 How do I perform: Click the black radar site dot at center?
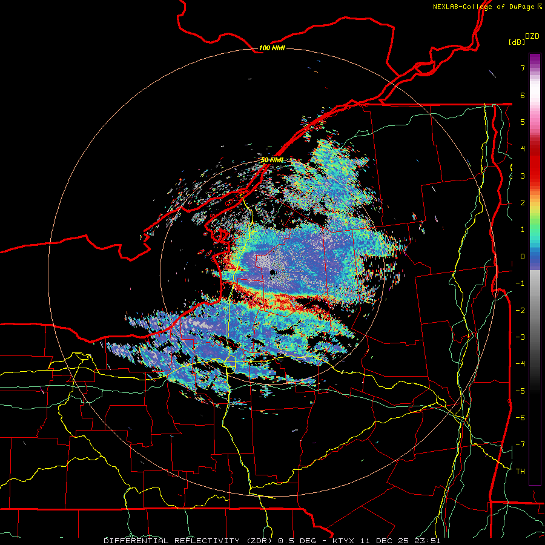click(273, 272)
